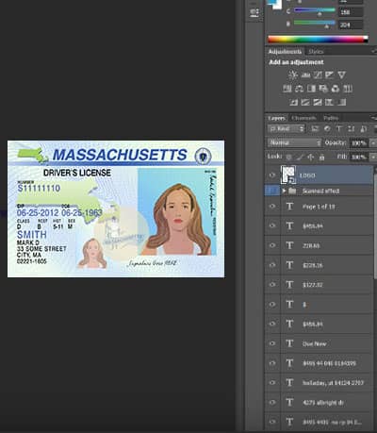Add an Exposure adjustment
This screenshot has width=377, height=433.
(330, 75)
